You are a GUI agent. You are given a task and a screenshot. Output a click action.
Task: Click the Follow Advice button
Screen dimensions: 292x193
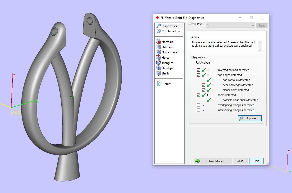click(x=212, y=161)
